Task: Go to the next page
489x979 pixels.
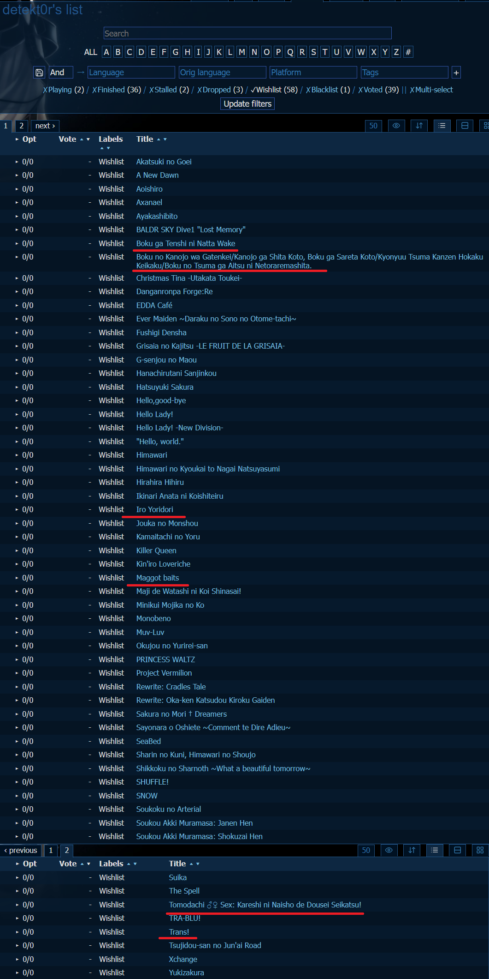Action: pos(45,126)
